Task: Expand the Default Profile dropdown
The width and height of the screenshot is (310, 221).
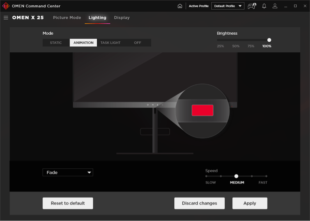Action: point(228,6)
